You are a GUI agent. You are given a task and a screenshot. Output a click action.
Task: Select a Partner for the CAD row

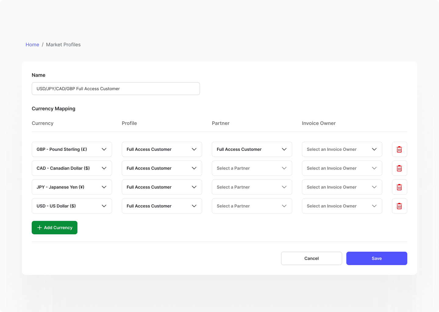pos(252,168)
